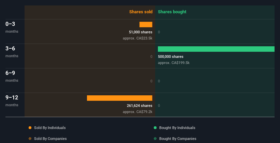Select the 'Bought By Companies' legend label
The width and height of the screenshot is (280, 143).
tap(178, 139)
